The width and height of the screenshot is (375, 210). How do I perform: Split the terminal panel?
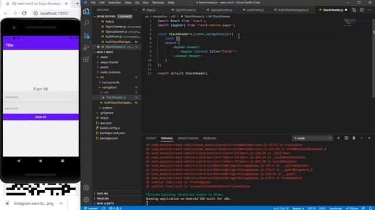click(x=346, y=138)
